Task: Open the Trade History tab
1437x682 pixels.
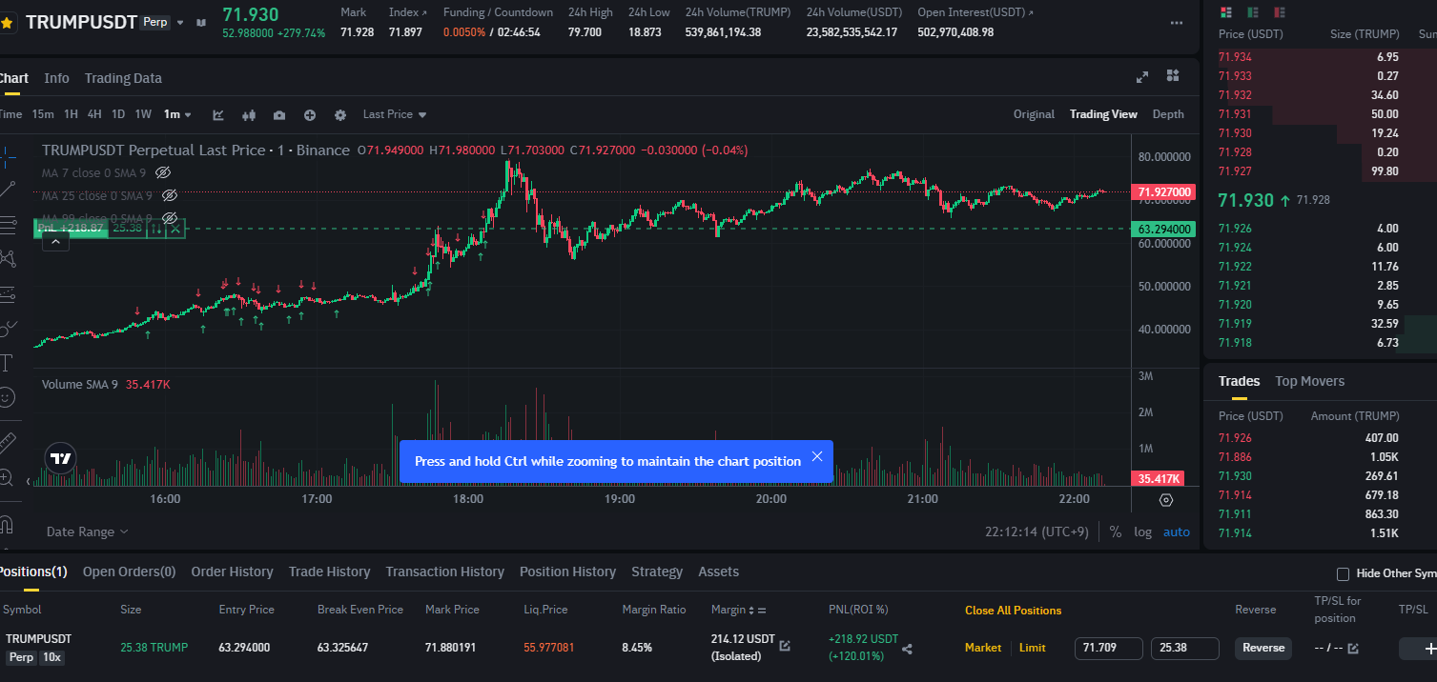Action: tap(329, 572)
